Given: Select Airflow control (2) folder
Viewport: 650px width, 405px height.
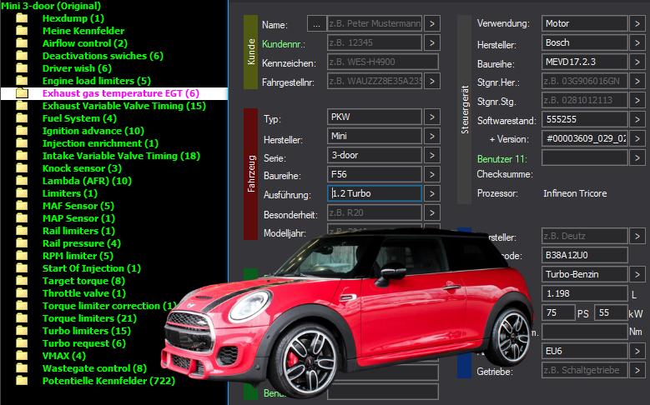Looking at the screenshot, I should pyautogui.click(x=85, y=43).
